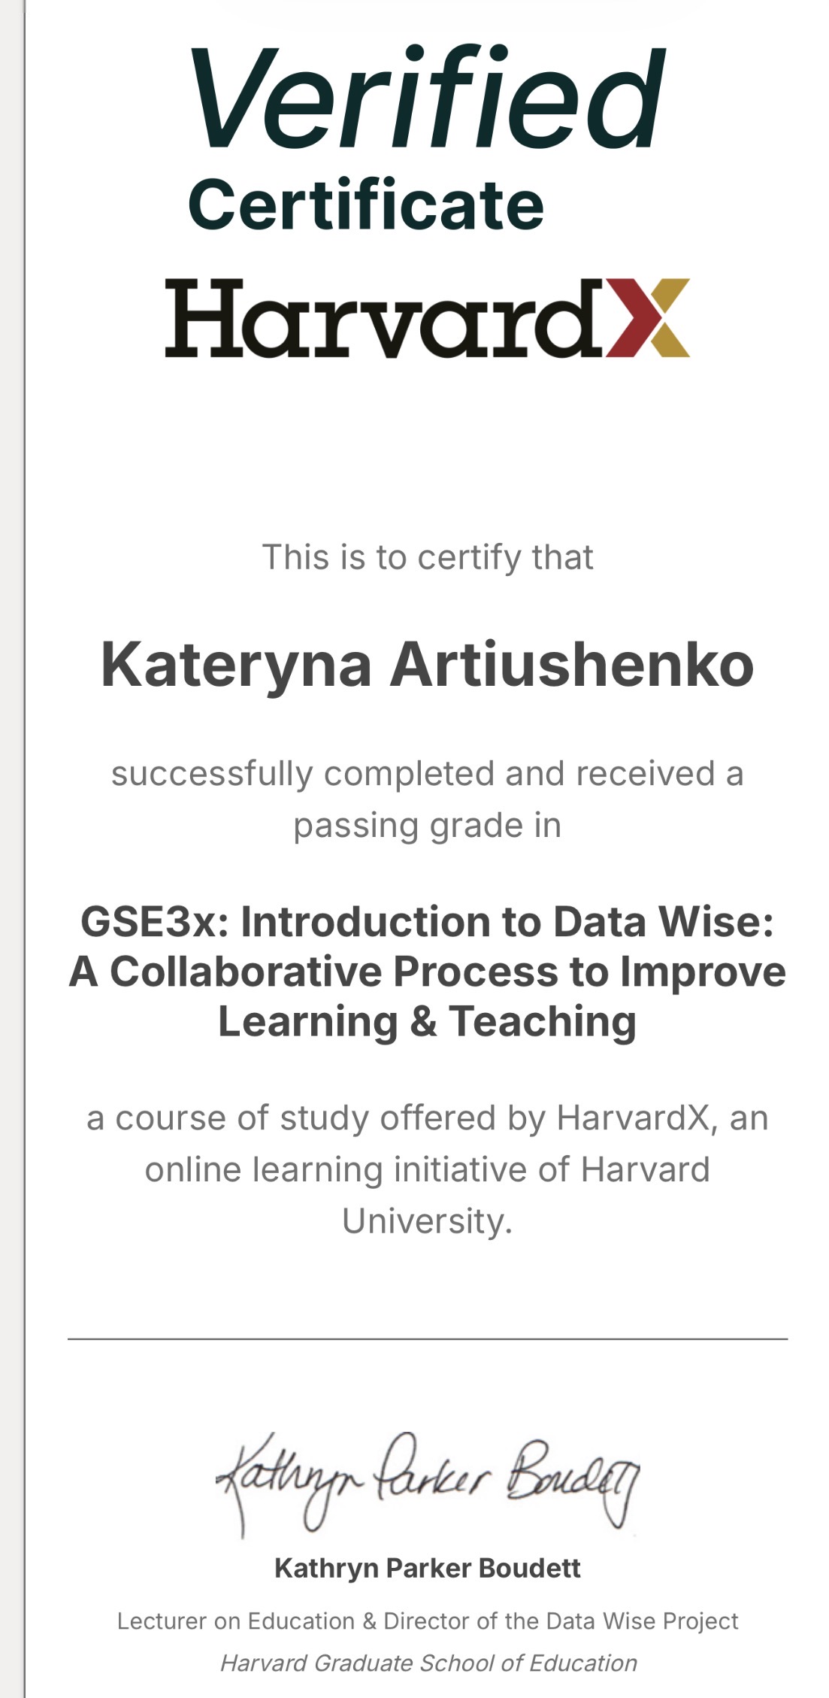Click the "Learning & Teaching" title line

[427, 1021]
